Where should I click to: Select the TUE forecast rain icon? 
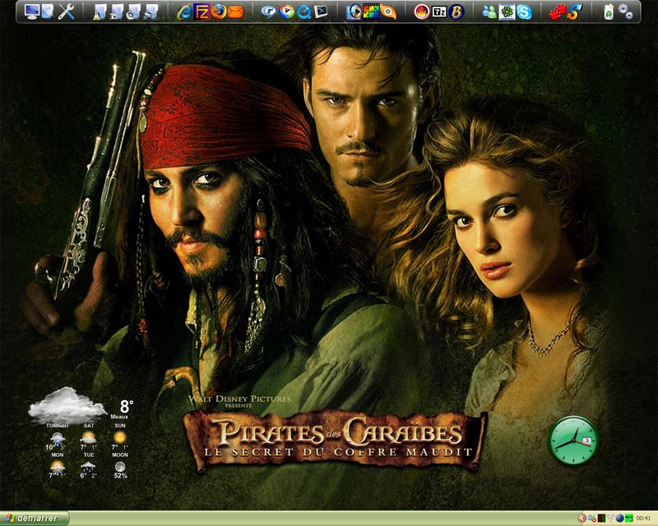click(x=89, y=466)
